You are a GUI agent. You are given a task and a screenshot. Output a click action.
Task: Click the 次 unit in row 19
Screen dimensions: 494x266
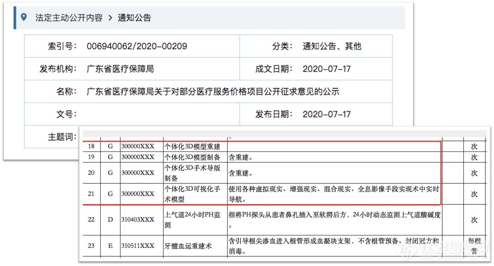[474, 157]
